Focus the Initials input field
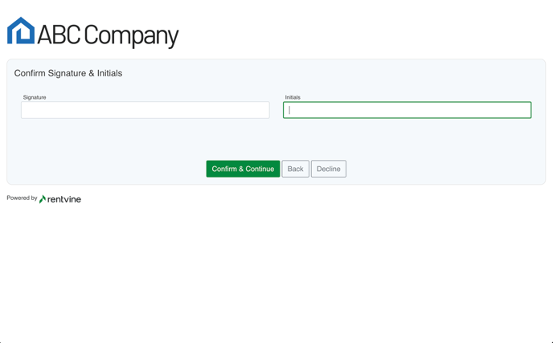553x343 pixels. coord(407,110)
